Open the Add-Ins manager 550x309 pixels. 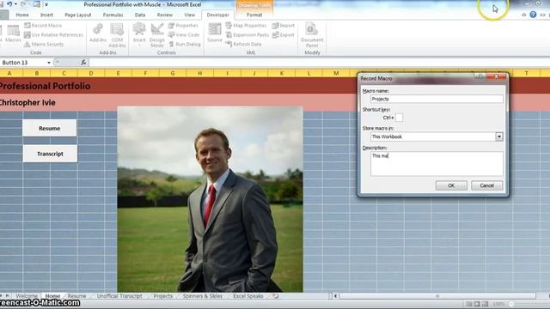pyautogui.click(x=98, y=33)
